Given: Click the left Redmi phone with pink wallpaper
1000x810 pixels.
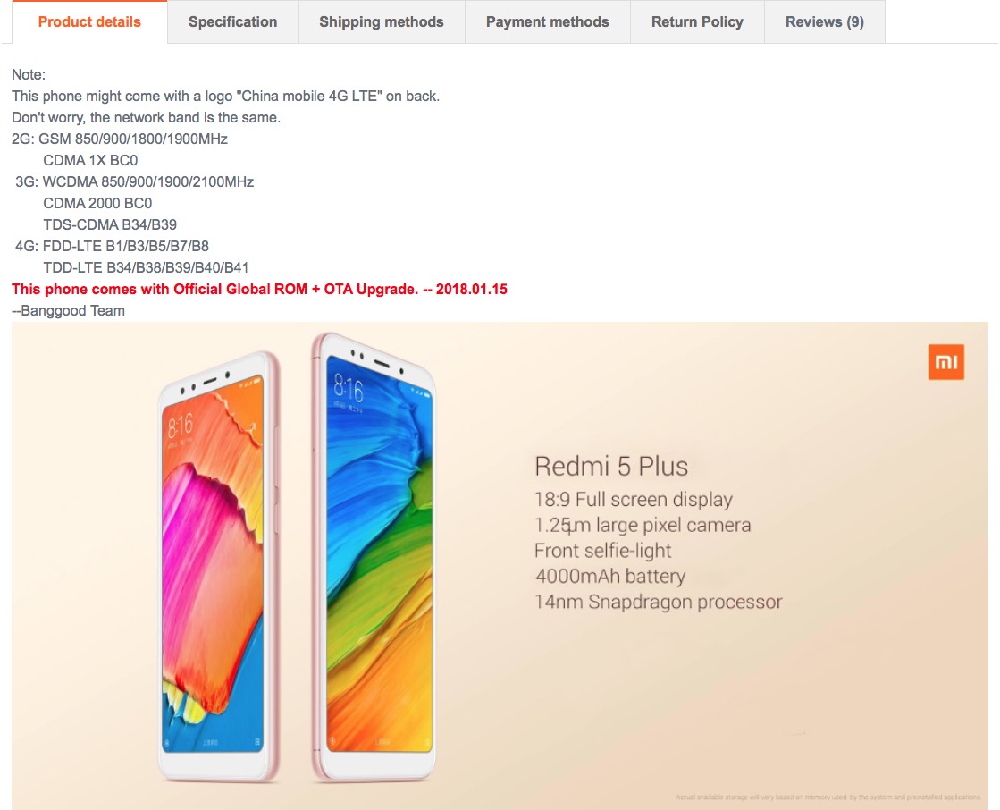Looking at the screenshot, I should 219,566.
